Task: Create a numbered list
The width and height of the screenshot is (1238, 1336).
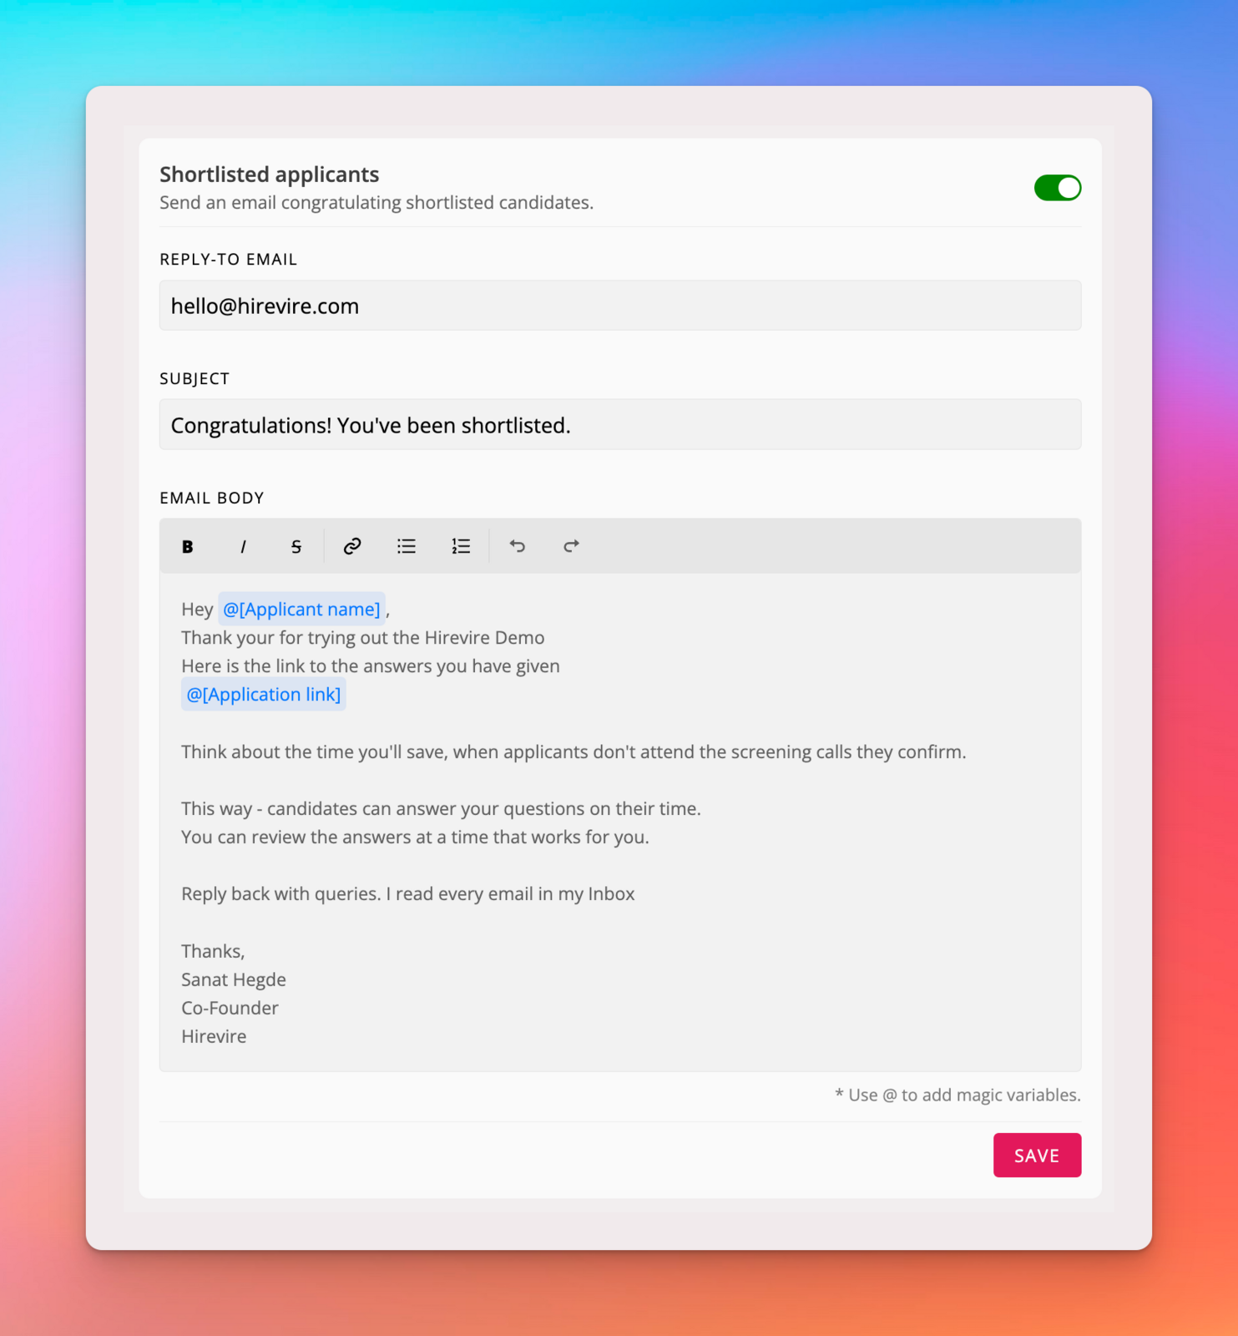Action: pos(461,546)
